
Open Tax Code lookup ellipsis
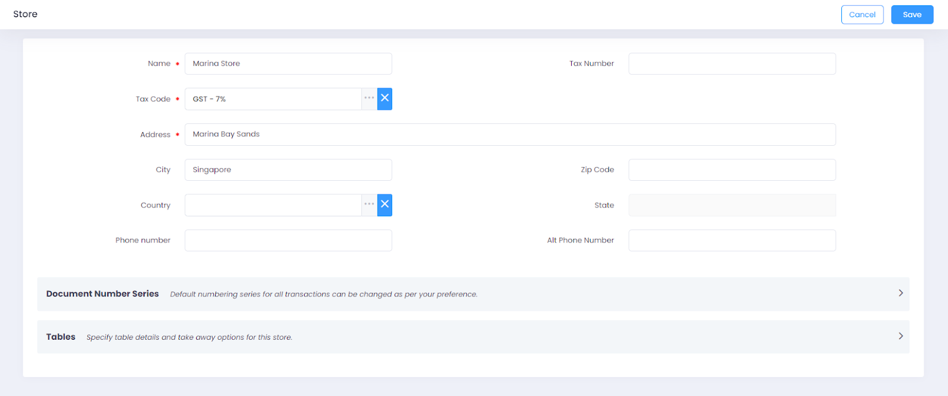pyautogui.click(x=369, y=98)
